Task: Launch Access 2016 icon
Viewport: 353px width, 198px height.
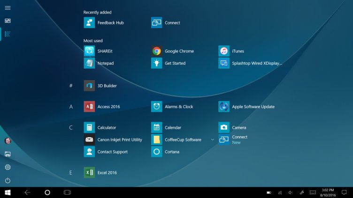Action: [x=89, y=107]
